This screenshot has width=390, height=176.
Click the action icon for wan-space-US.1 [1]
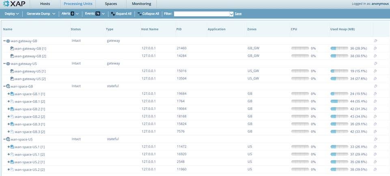(375, 147)
